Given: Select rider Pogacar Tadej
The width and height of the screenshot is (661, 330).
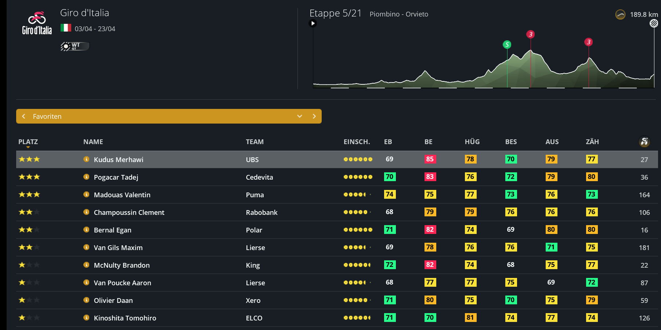Looking at the screenshot, I should click(x=116, y=177).
